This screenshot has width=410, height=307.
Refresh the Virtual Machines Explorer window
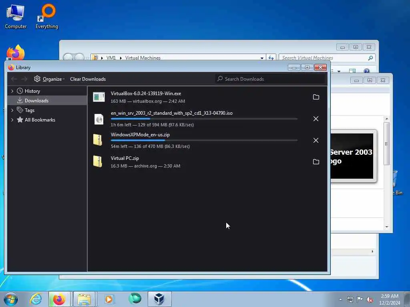tap(271, 58)
